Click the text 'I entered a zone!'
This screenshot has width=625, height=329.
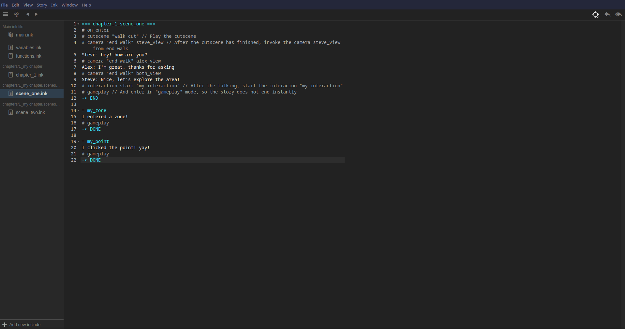pos(105,117)
